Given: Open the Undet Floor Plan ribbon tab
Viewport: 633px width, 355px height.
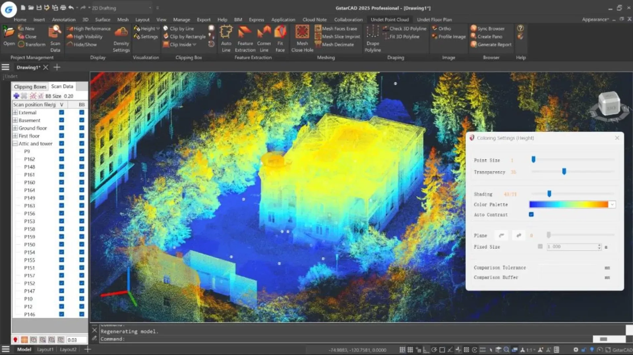Looking at the screenshot, I should pyautogui.click(x=434, y=19).
